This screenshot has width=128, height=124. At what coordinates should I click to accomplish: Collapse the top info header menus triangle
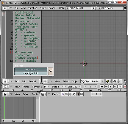coord(11,8)
